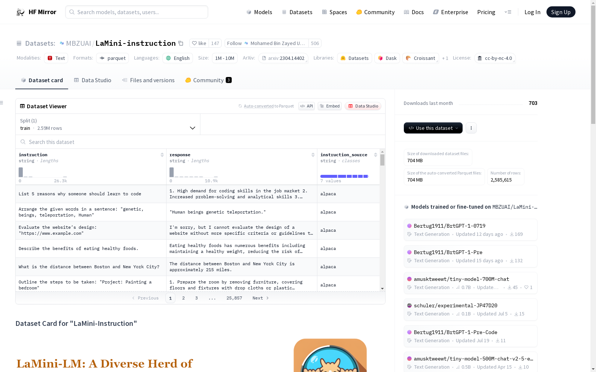Open Enterprise in the top navigation
This screenshot has width=596, height=372.
coord(451,12)
